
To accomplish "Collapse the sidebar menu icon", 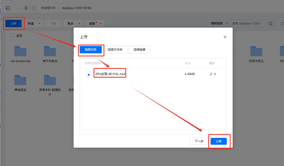I will [x=8, y=8].
